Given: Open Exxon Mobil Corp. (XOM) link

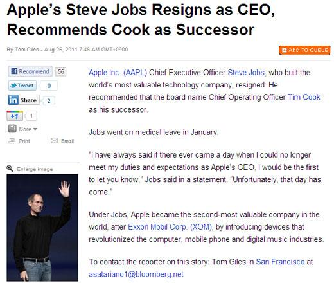Looking at the screenshot, I should click(x=170, y=227).
